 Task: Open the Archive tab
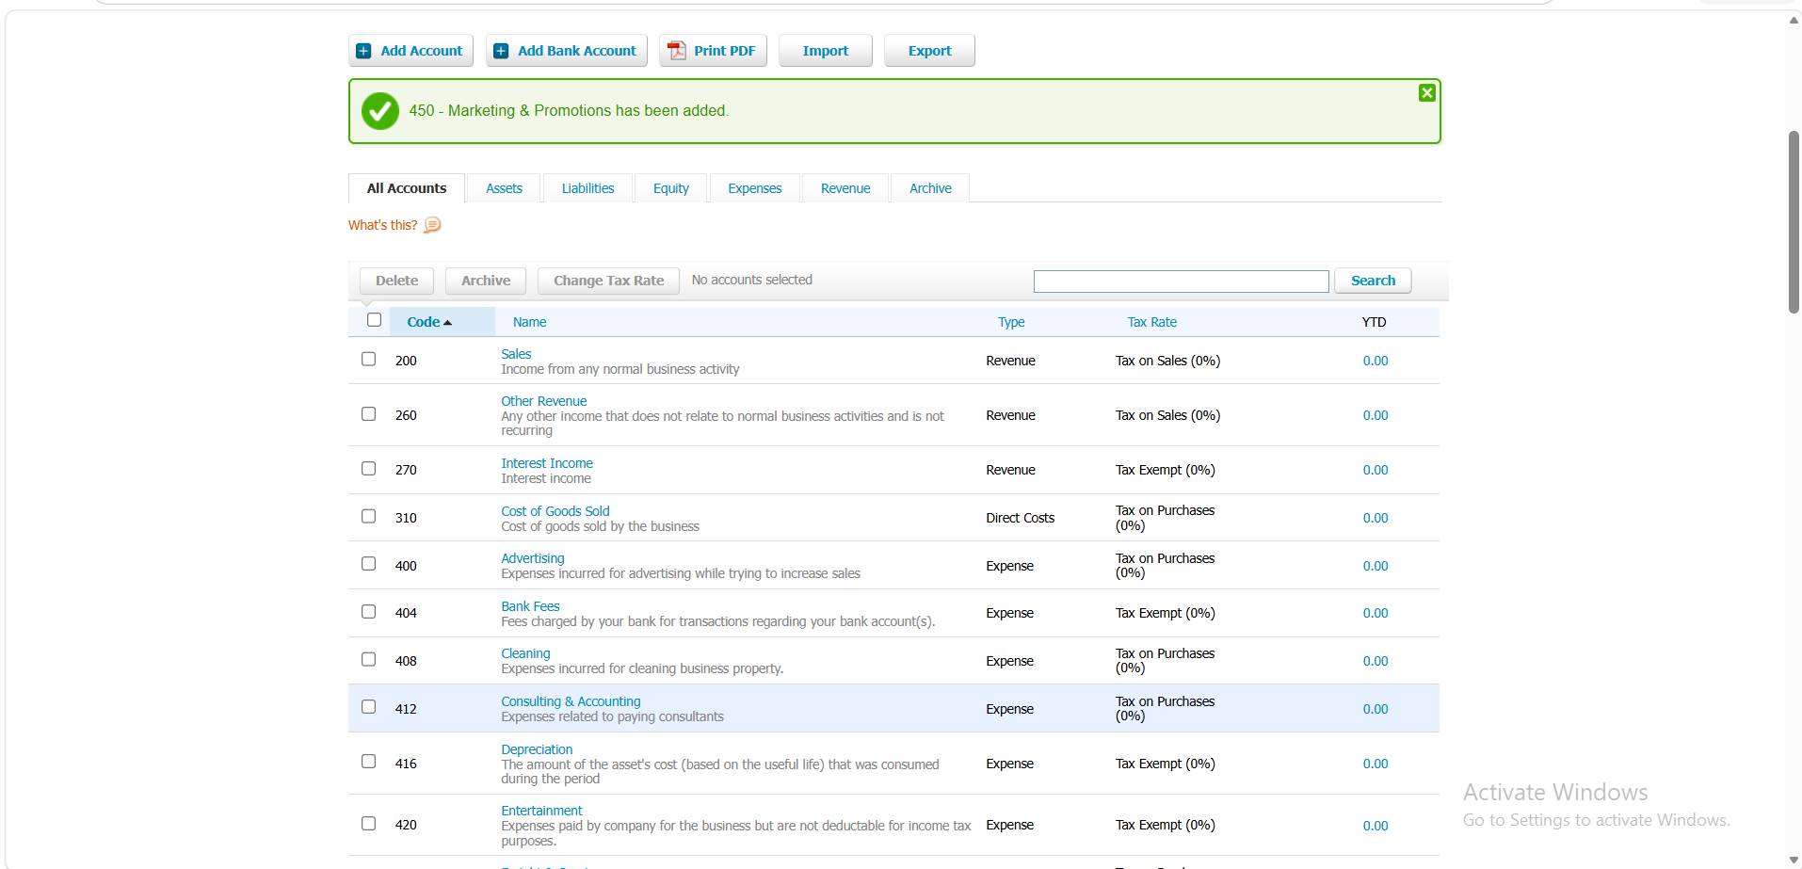click(x=930, y=188)
